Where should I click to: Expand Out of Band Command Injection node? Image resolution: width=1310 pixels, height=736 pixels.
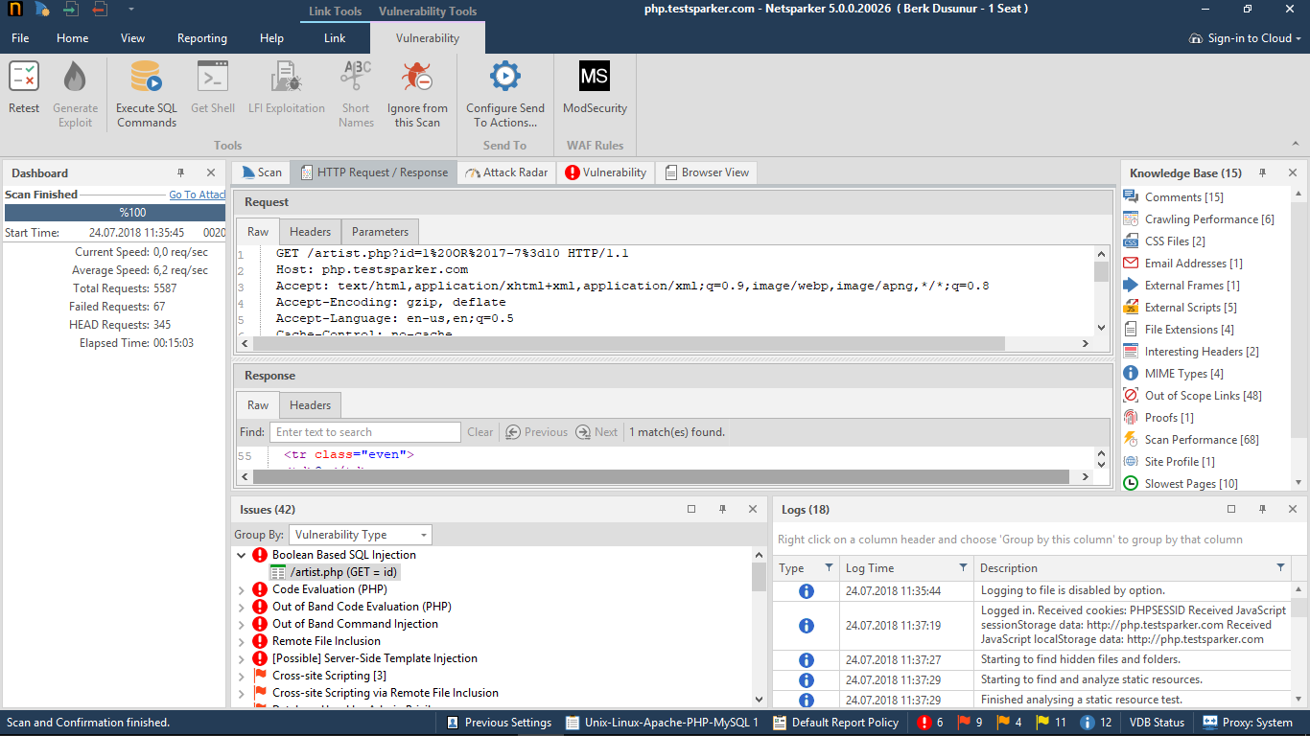[241, 624]
